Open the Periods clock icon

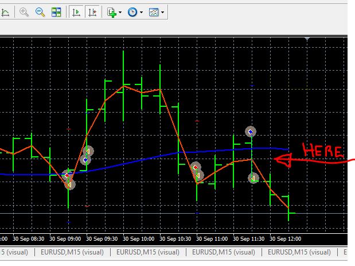pyautogui.click(x=132, y=12)
